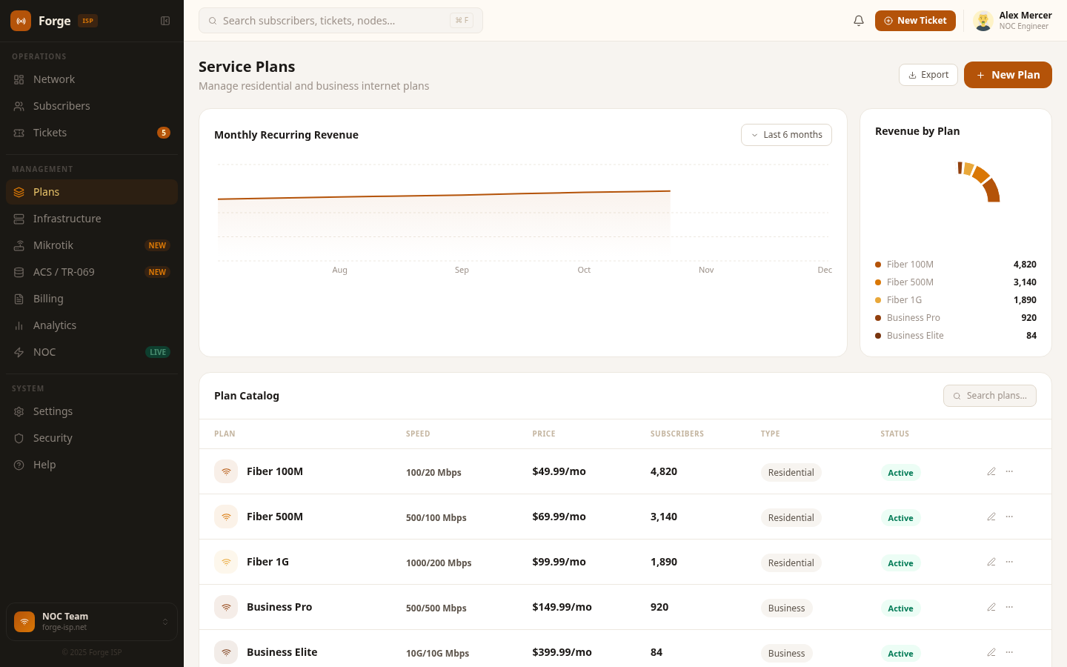Edit the Fiber 1G plan pencil icon
The width and height of the screenshot is (1067, 667).
click(x=991, y=562)
